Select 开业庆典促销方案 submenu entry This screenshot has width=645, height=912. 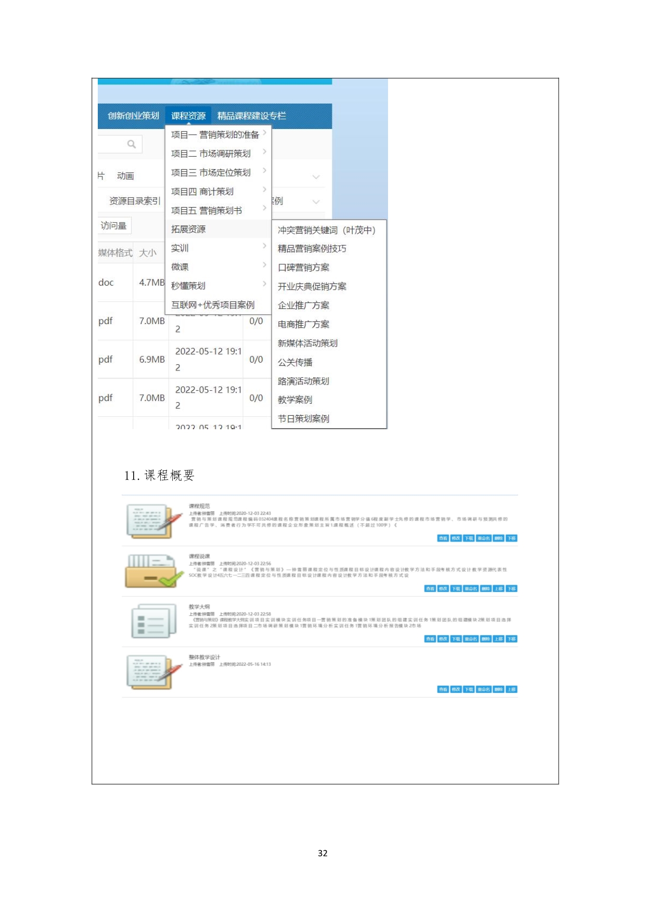pos(312,286)
